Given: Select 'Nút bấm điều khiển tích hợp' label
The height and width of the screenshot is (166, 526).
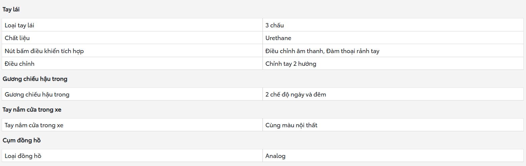Looking at the screenshot, I should 44,51.
